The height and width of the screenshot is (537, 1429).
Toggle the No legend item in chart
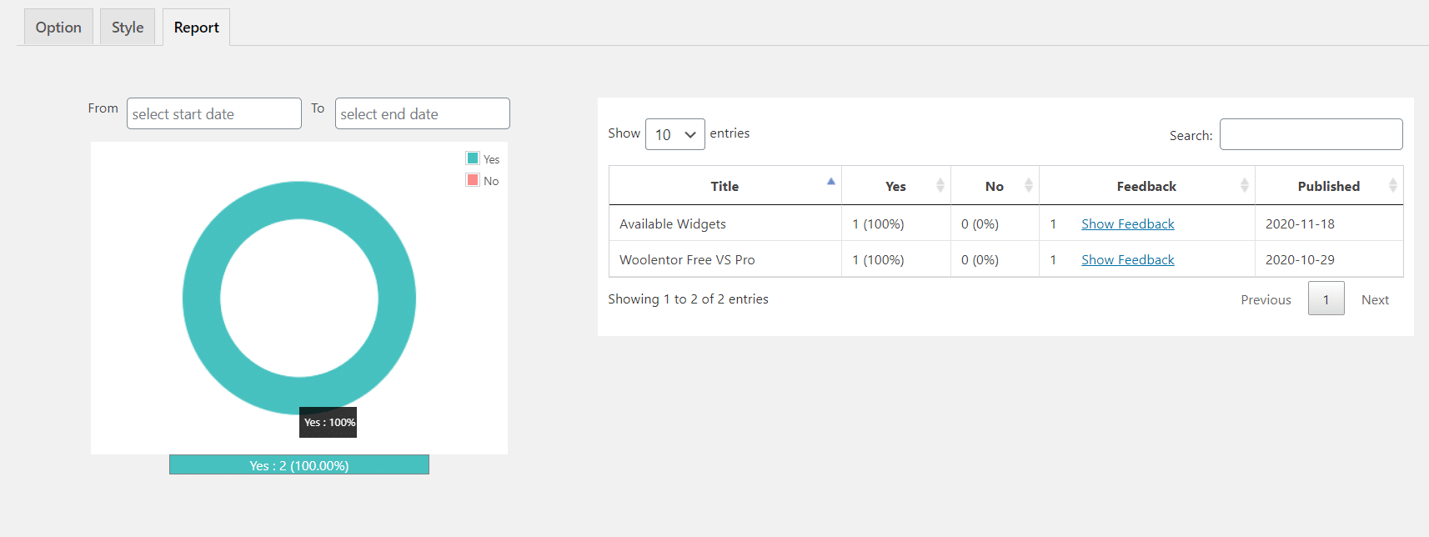pyautogui.click(x=482, y=181)
